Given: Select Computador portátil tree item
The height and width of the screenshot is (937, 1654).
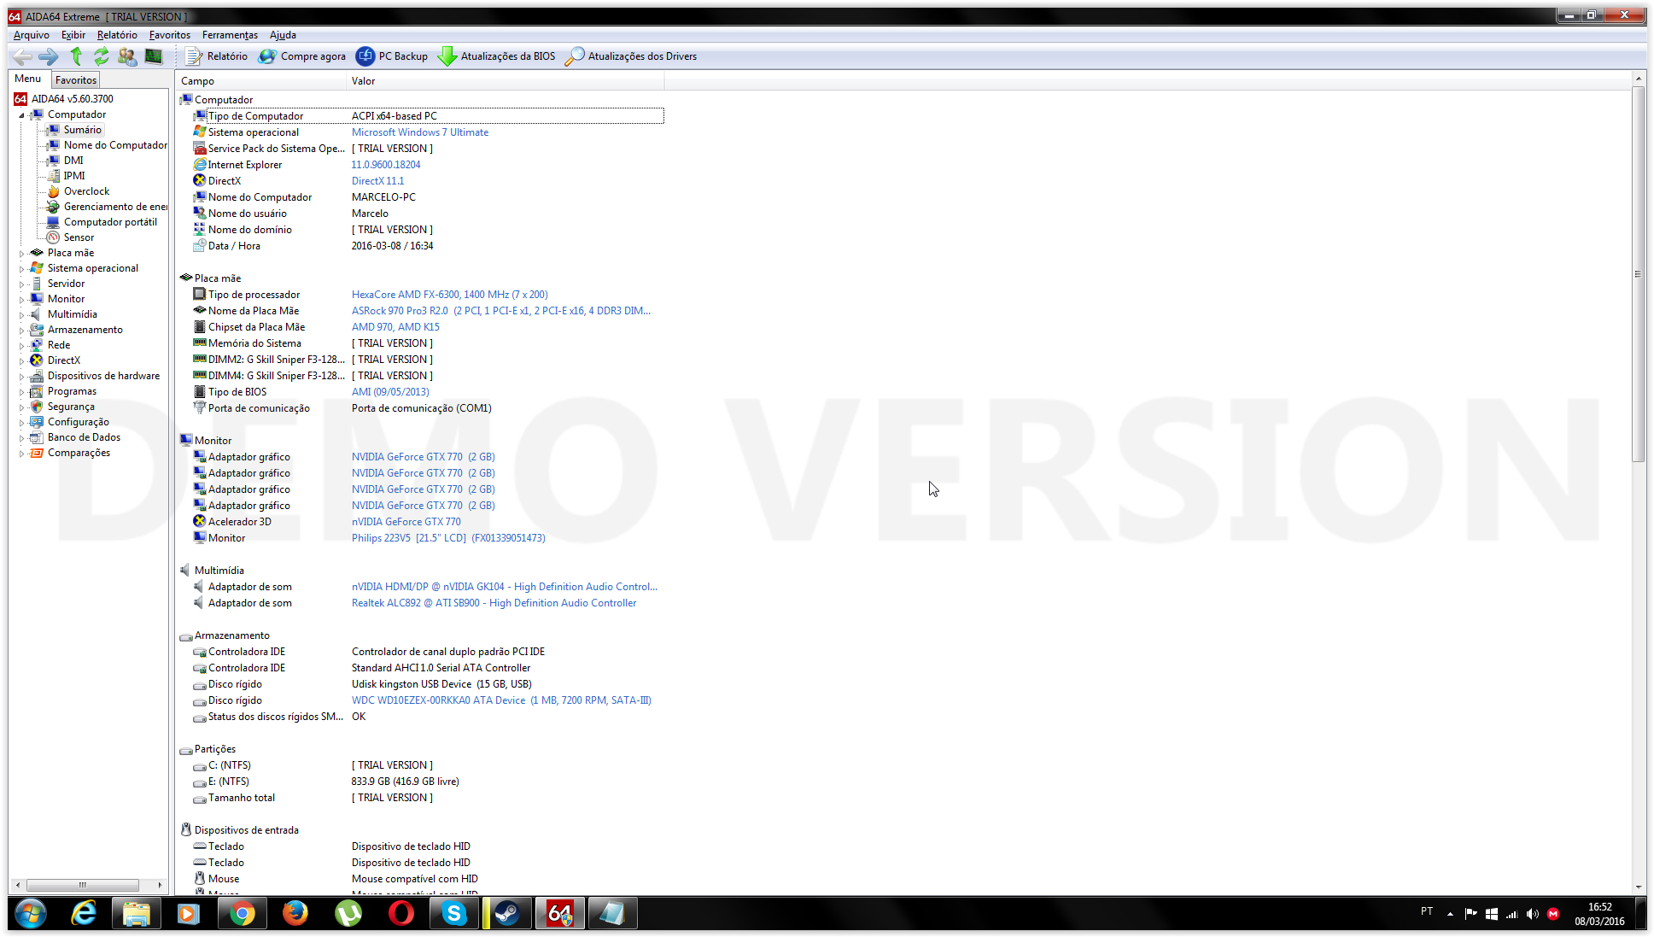Looking at the screenshot, I should (110, 222).
